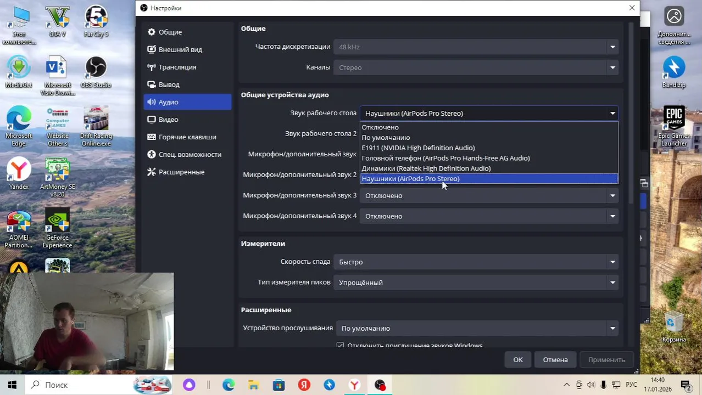Open the Far Cry 5 desktop shortcut
The width and height of the screenshot is (702, 395).
tap(96, 22)
